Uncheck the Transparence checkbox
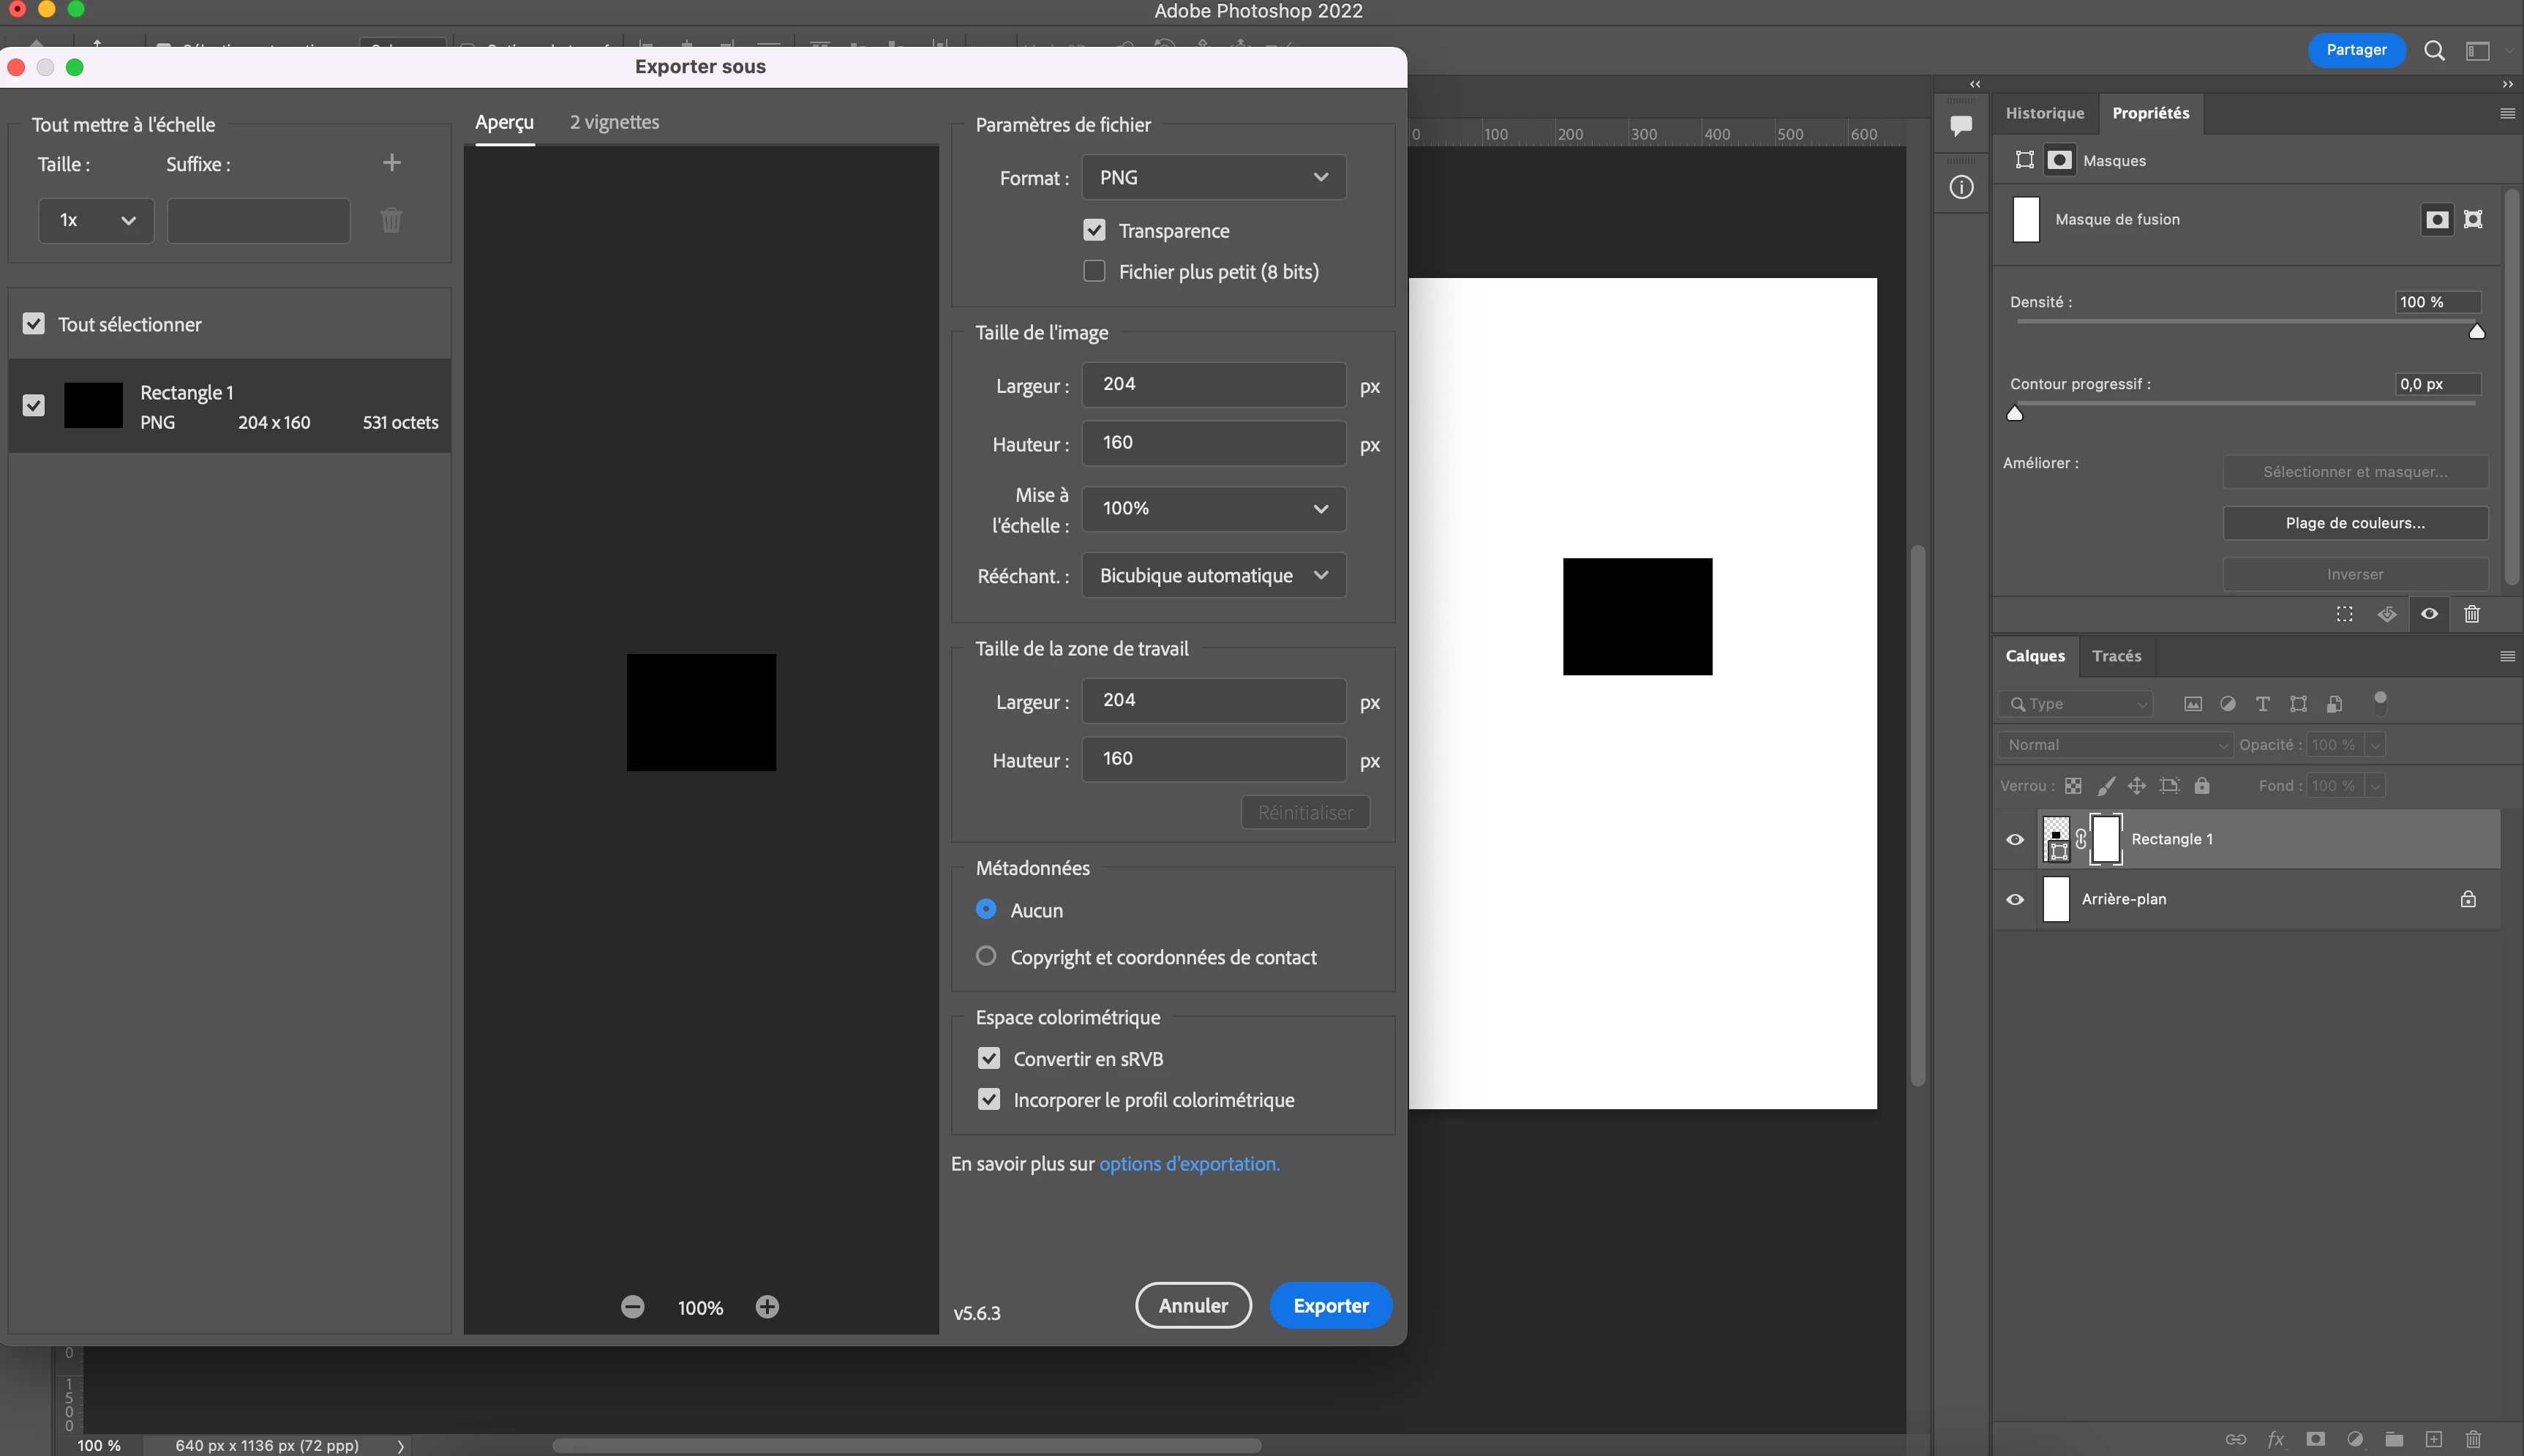Screen dimensions: 2524x1456 pyautogui.click(x=1094, y=231)
